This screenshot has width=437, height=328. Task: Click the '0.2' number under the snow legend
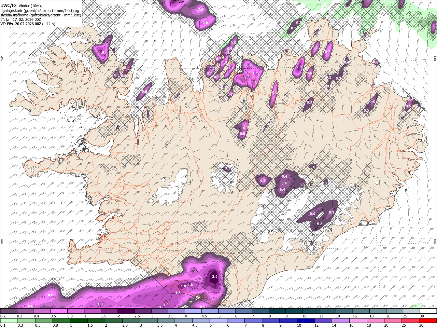tap(3, 316)
